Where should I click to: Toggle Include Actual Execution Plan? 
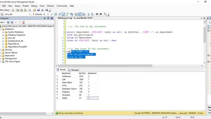pyautogui.click(x=68, y=14)
